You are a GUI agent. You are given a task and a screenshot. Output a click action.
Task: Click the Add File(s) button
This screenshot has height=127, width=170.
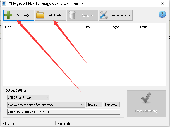pyautogui.click(x=19, y=15)
